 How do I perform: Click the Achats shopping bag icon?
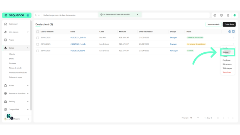click(6, 85)
